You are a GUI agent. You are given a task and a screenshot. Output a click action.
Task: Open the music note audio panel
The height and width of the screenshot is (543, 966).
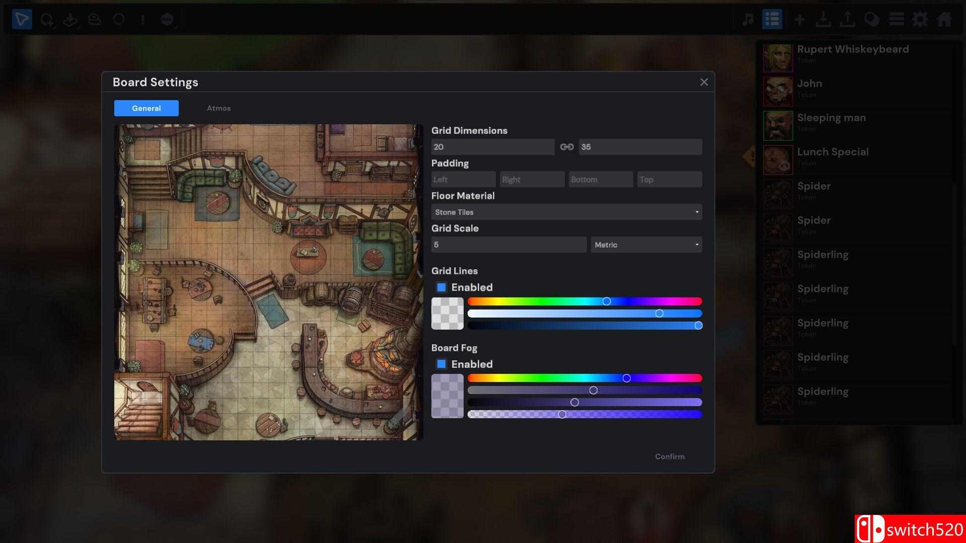click(748, 20)
